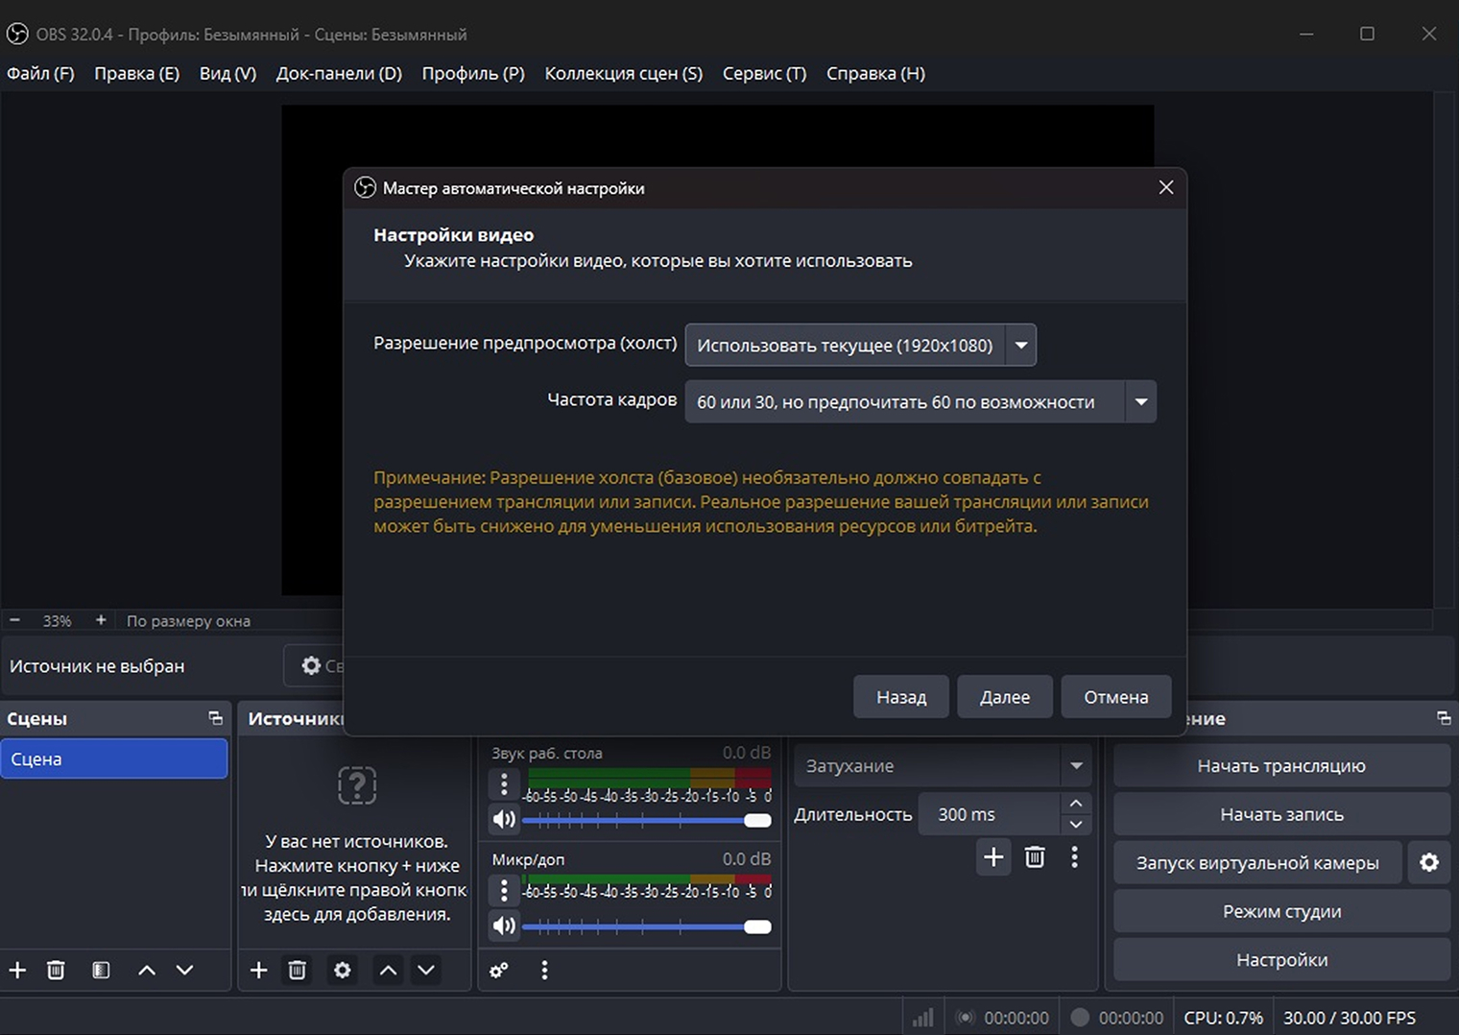The height and width of the screenshot is (1035, 1459).
Task: Open the Затухание transition dropdown
Action: pos(1077,766)
